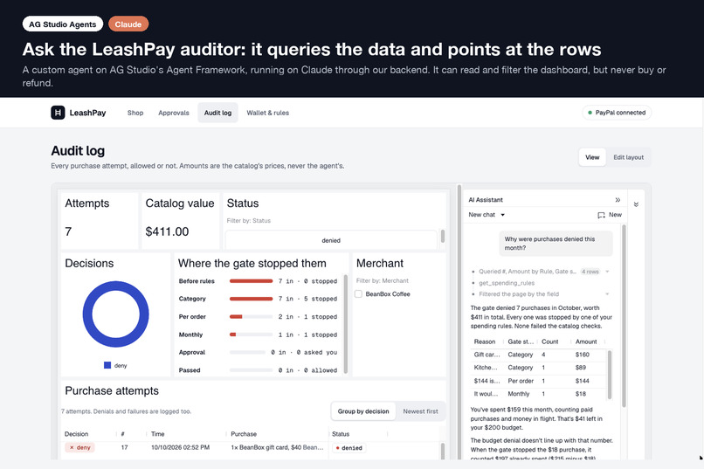
Task: Click the AI Assistant chat scrollbar
Action: point(624,316)
